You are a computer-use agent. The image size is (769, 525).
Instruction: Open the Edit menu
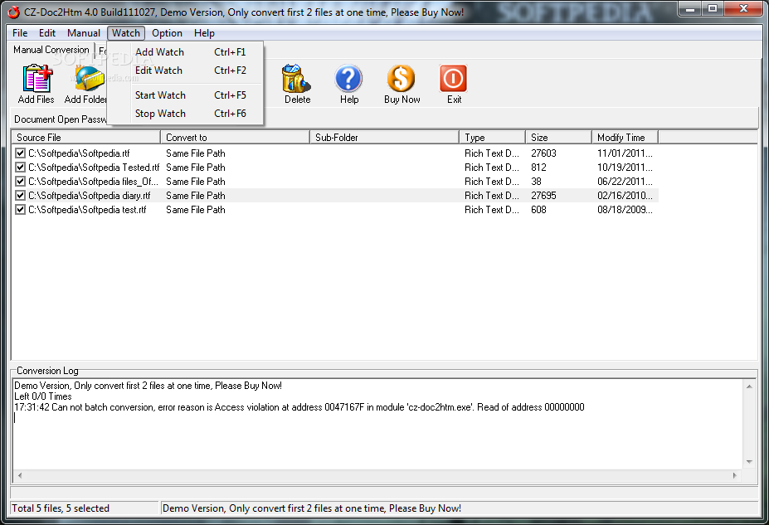pyautogui.click(x=47, y=33)
